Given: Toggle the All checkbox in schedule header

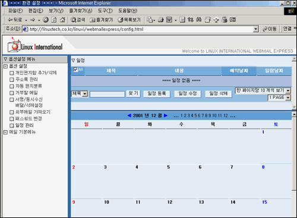Looking at the screenshot, I should click(x=75, y=69).
